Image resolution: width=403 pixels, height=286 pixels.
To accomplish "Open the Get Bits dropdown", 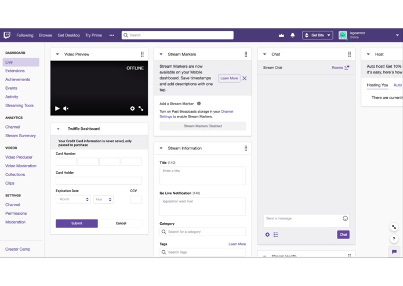I will click(x=317, y=35).
